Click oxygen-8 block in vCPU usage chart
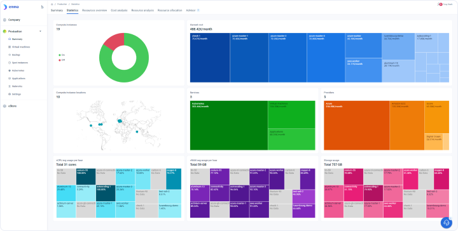458x231 pixels. pos(174,179)
